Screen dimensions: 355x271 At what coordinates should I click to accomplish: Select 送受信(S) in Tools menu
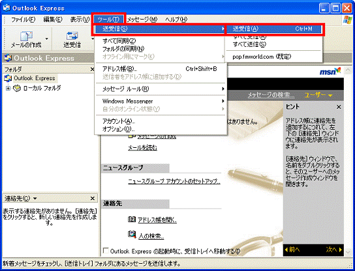160,29
